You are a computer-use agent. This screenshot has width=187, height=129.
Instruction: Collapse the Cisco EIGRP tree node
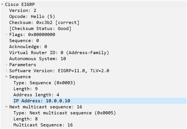pos(2,4)
